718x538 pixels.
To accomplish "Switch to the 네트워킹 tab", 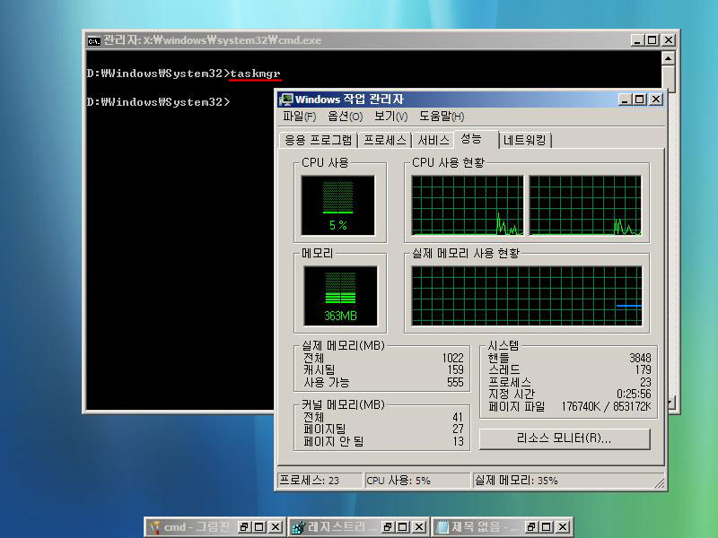I will pos(524,140).
